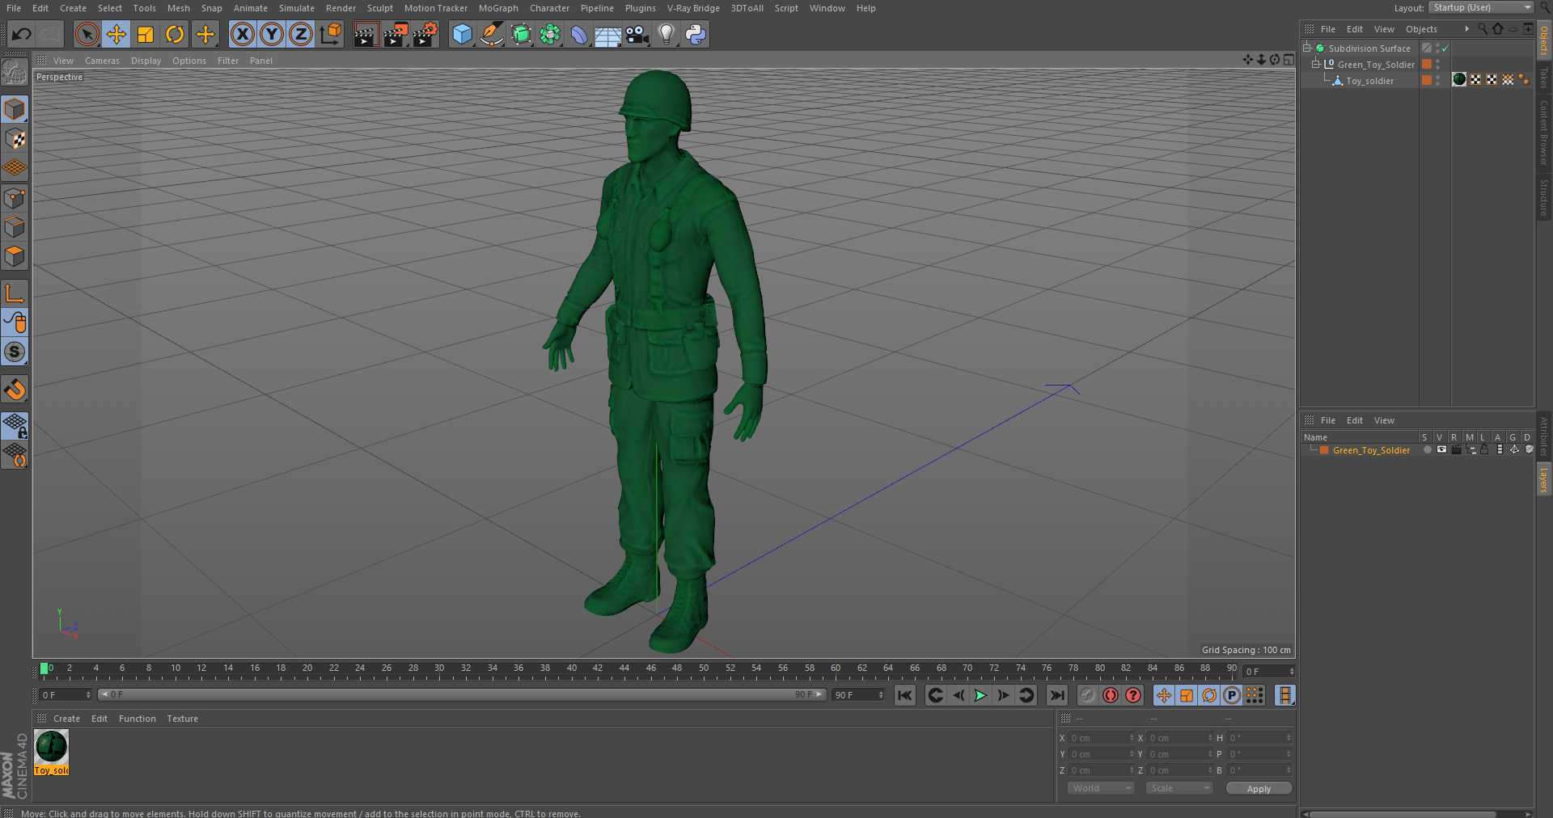Toggle layer visibility eye for Green_Toy_Soldier

[x=1441, y=449]
